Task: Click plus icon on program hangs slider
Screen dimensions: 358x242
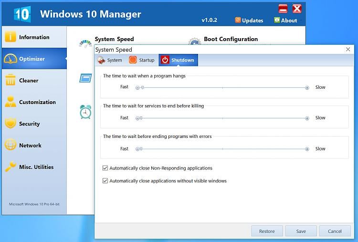Action: coord(307,88)
